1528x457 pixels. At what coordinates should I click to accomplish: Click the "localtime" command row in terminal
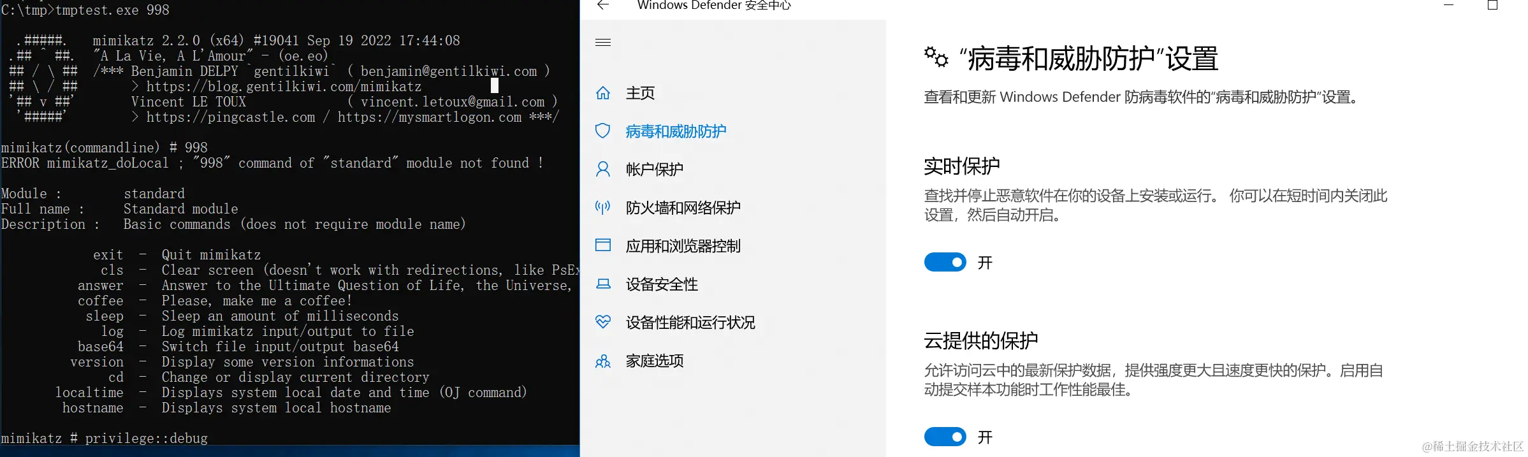click(x=291, y=393)
